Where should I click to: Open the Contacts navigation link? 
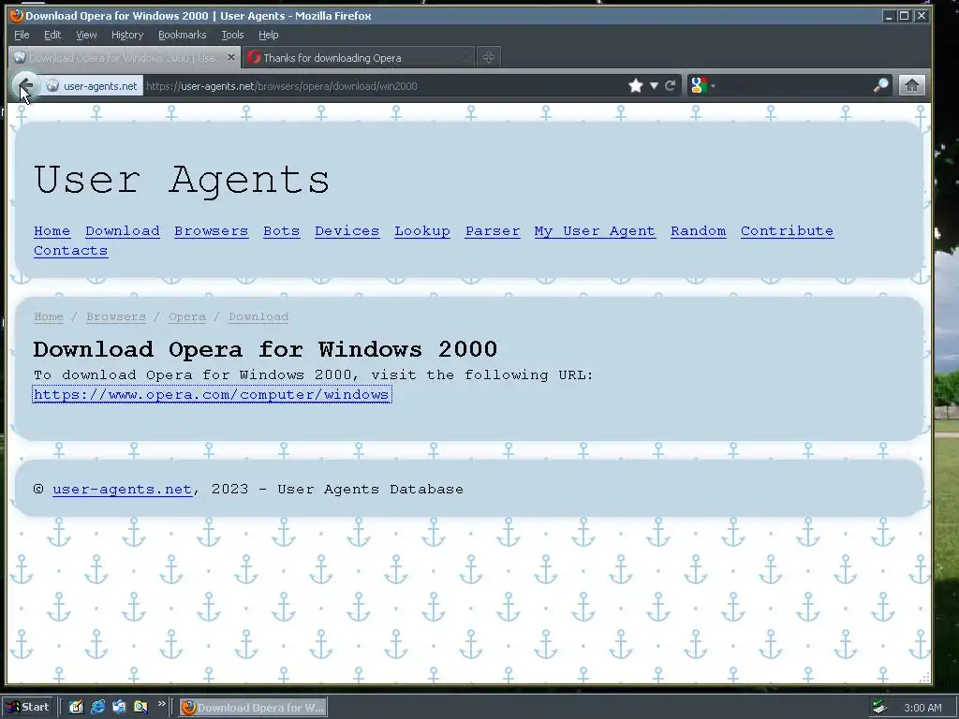pos(71,251)
